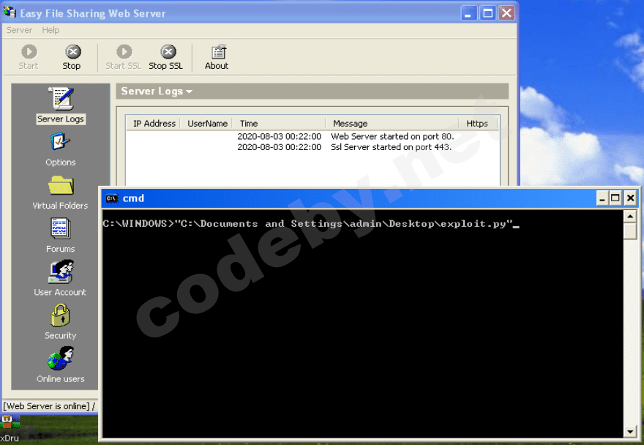Open Security settings in the sidebar

(60, 322)
